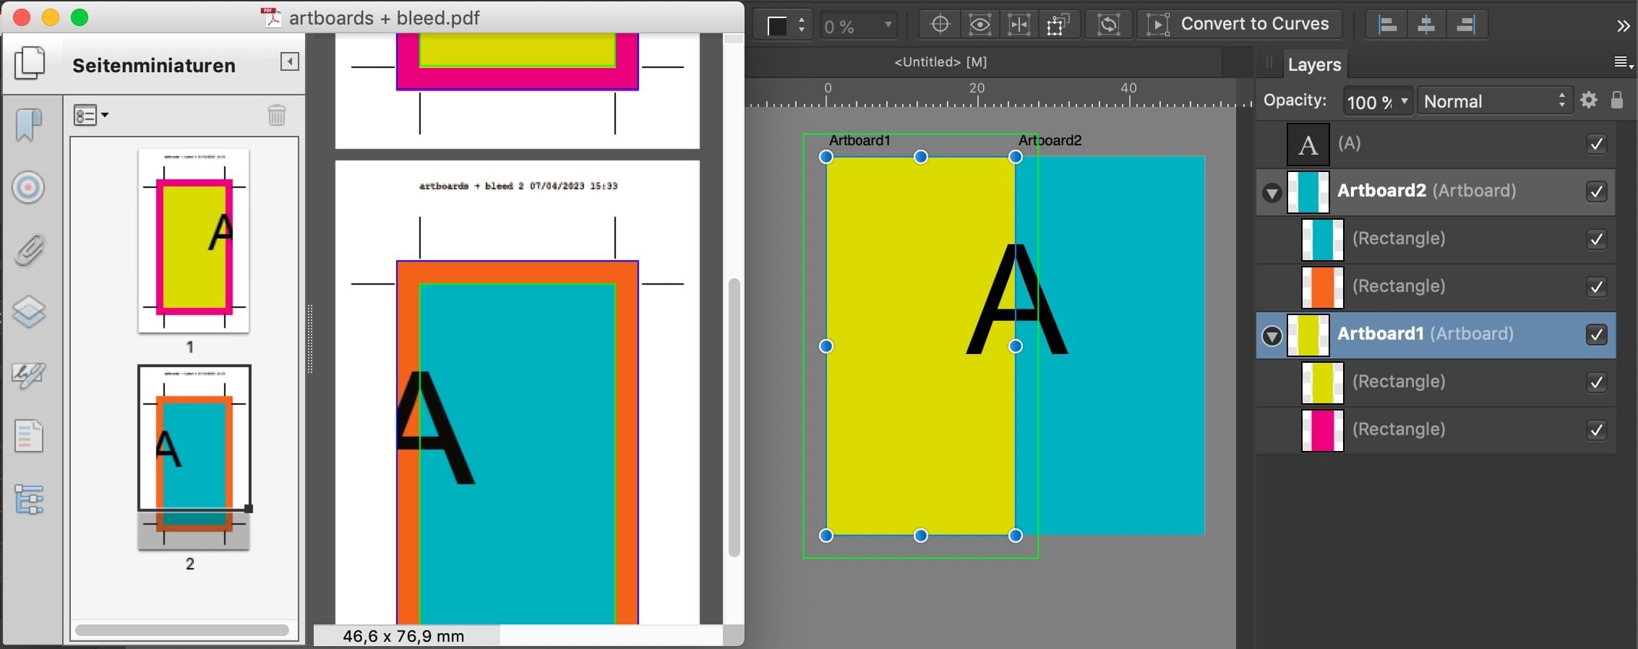Click the eye preview icon in toolbar
1638x649 pixels.
pyautogui.click(x=979, y=25)
